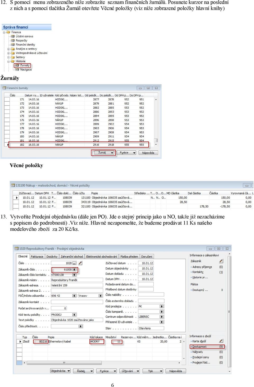Click scroll-up arrow in Finanční žurnály list
Viewport: 254px width, 387px height.
click(156, 100)
